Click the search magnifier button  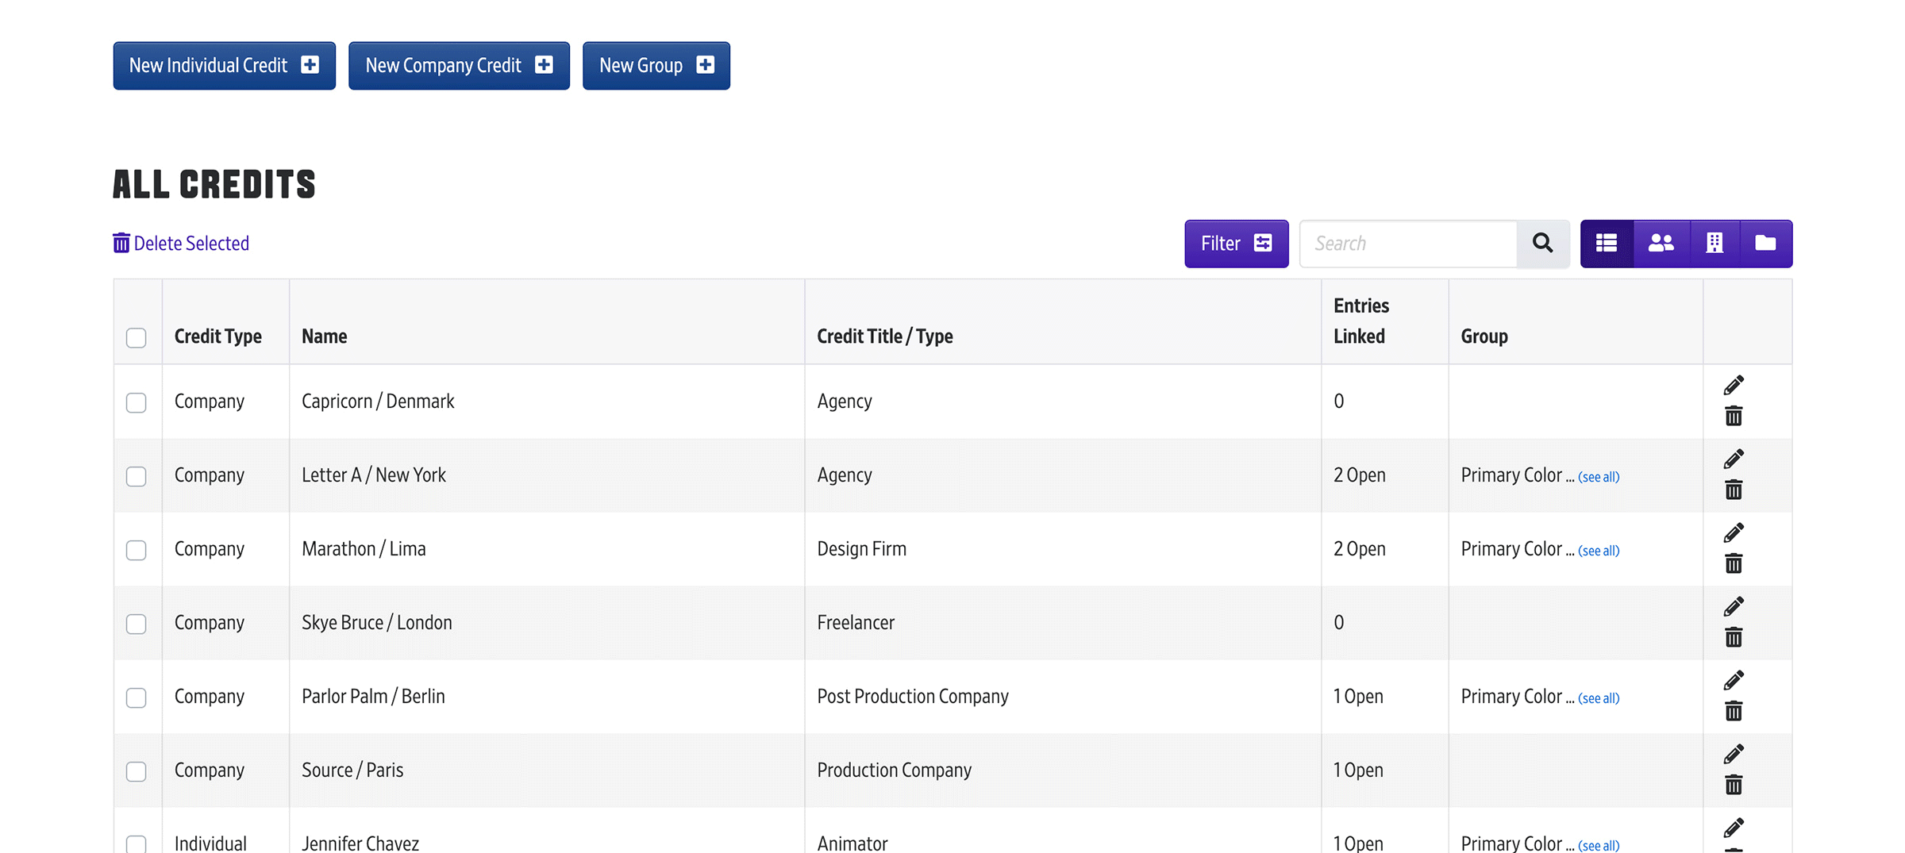(1542, 244)
